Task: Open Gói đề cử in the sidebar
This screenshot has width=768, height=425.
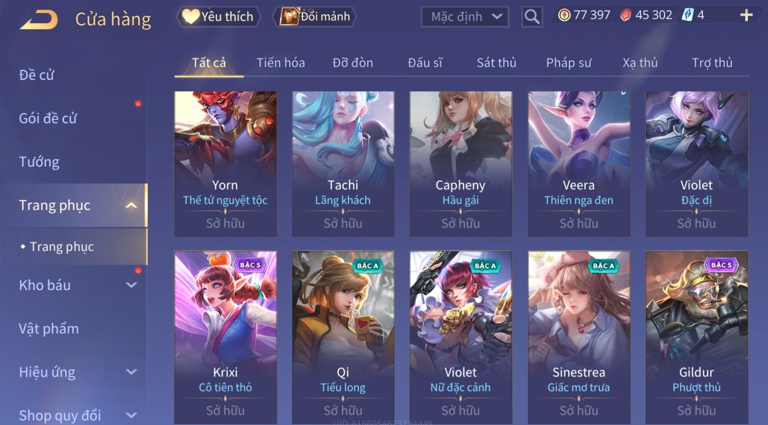Action: pos(48,118)
